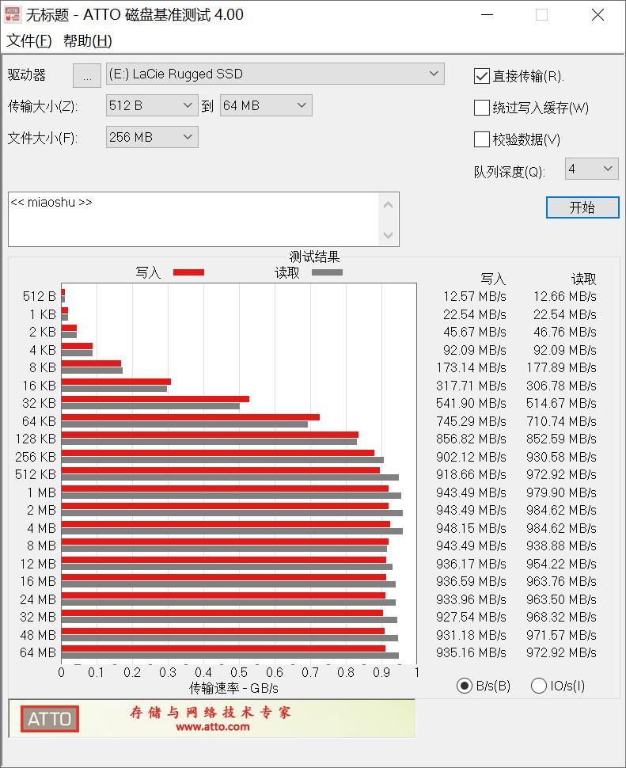Click the 306.78 MB/s read value
Image resolution: width=626 pixels, height=768 pixels.
561,386
